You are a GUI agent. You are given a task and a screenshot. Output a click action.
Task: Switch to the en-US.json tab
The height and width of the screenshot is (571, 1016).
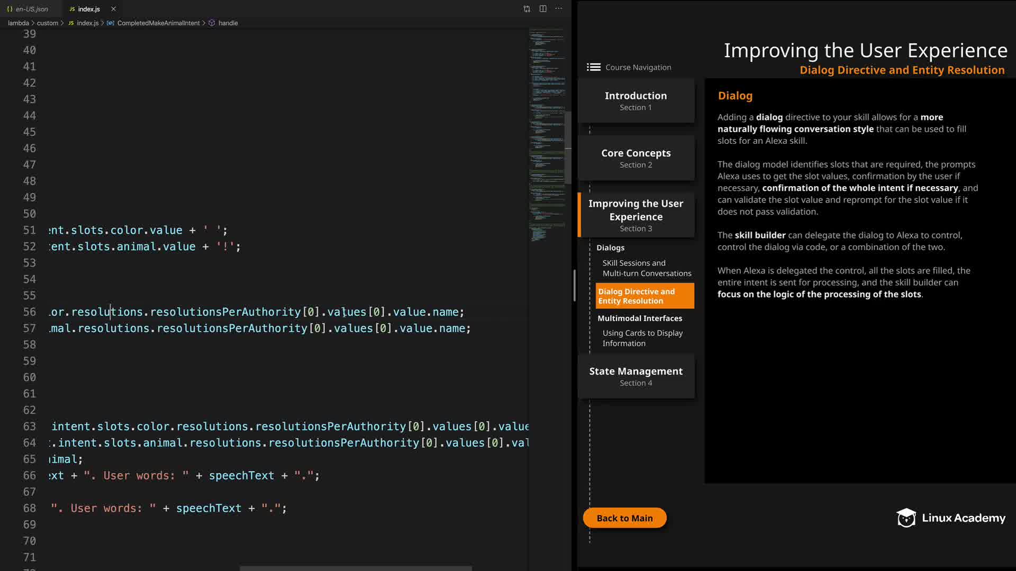pyautogui.click(x=31, y=9)
